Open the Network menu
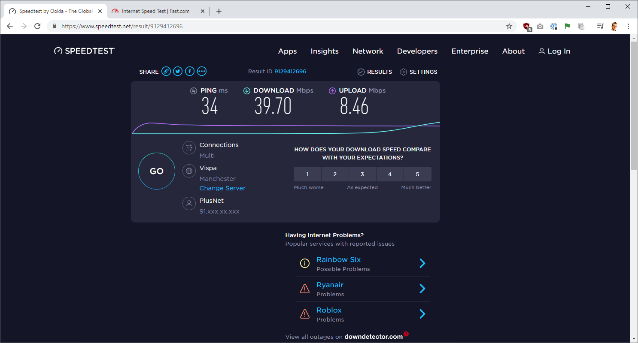The width and height of the screenshot is (638, 343). 368,51
